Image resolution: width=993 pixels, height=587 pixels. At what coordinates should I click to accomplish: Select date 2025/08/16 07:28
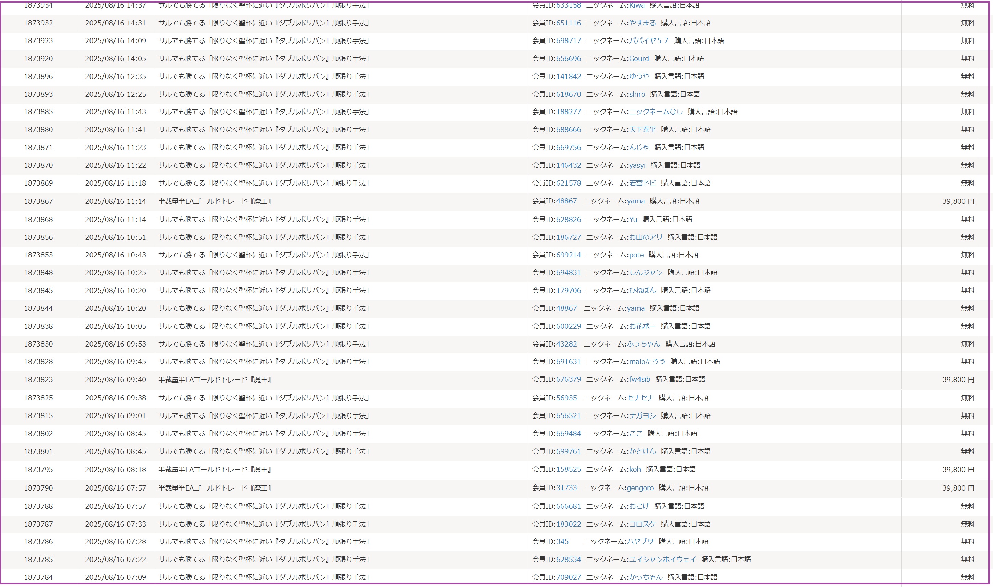click(116, 541)
